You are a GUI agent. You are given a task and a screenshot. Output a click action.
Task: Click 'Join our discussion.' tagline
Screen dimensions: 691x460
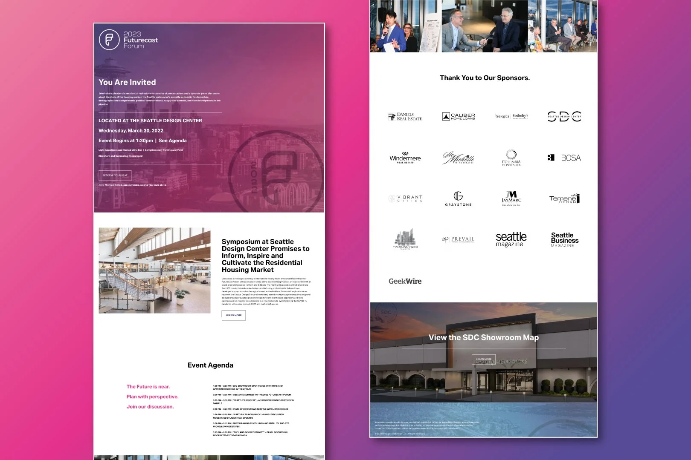click(150, 407)
